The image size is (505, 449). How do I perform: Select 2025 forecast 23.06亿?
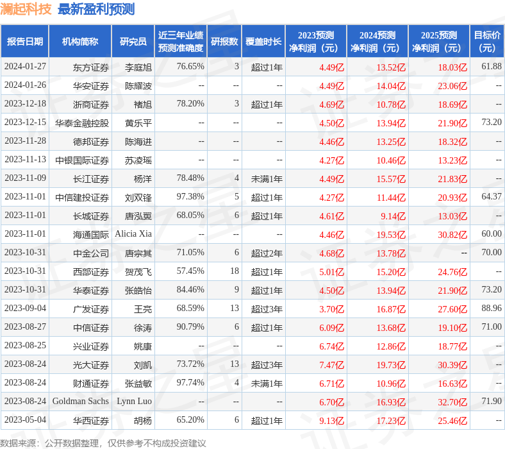tap(452, 86)
